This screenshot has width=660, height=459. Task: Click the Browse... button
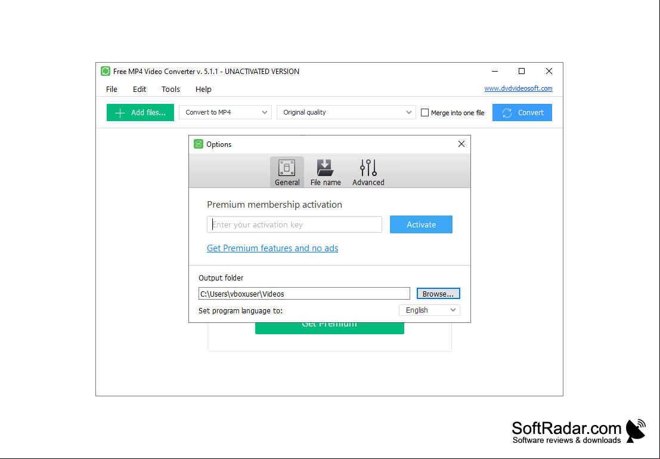tap(438, 294)
